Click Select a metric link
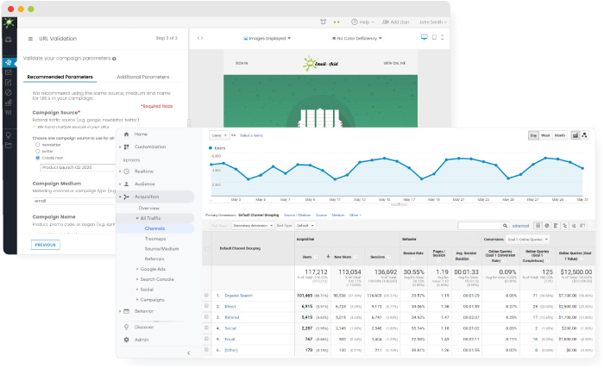The height and width of the screenshot is (368, 604). [252, 135]
